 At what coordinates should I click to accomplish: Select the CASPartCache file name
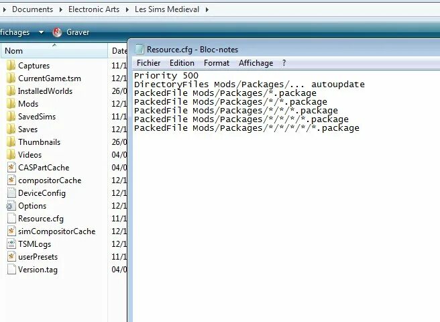click(x=44, y=168)
